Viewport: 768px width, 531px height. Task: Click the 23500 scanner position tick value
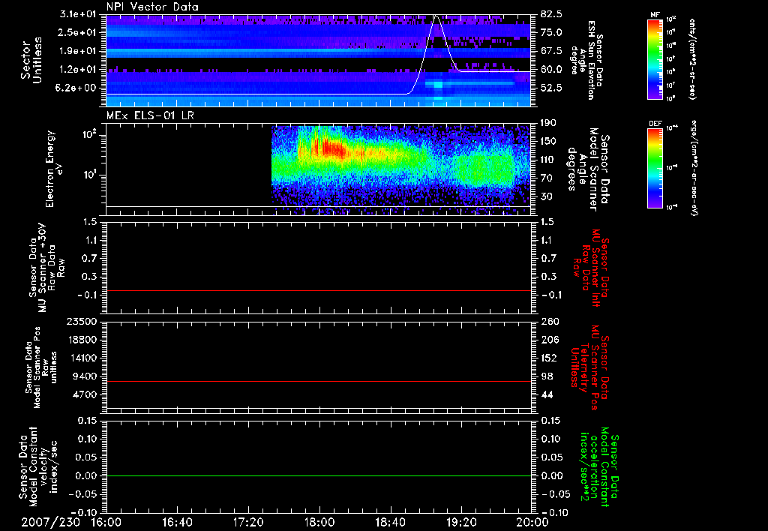click(x=82, y=321)
